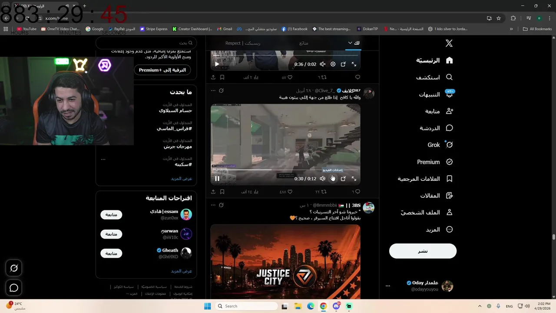556x313 pixels.
Task: Enter fullscreen on the 0:36 video
Action: click(x=354, y=64)
